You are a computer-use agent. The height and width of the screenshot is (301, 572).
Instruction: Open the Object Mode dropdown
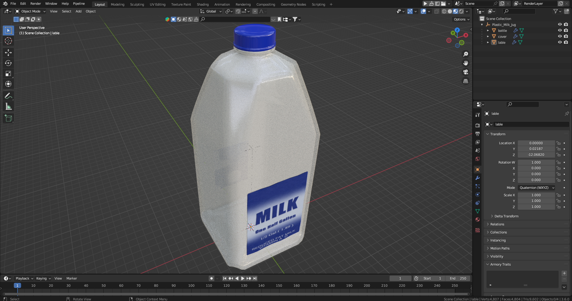coord(30,11)
